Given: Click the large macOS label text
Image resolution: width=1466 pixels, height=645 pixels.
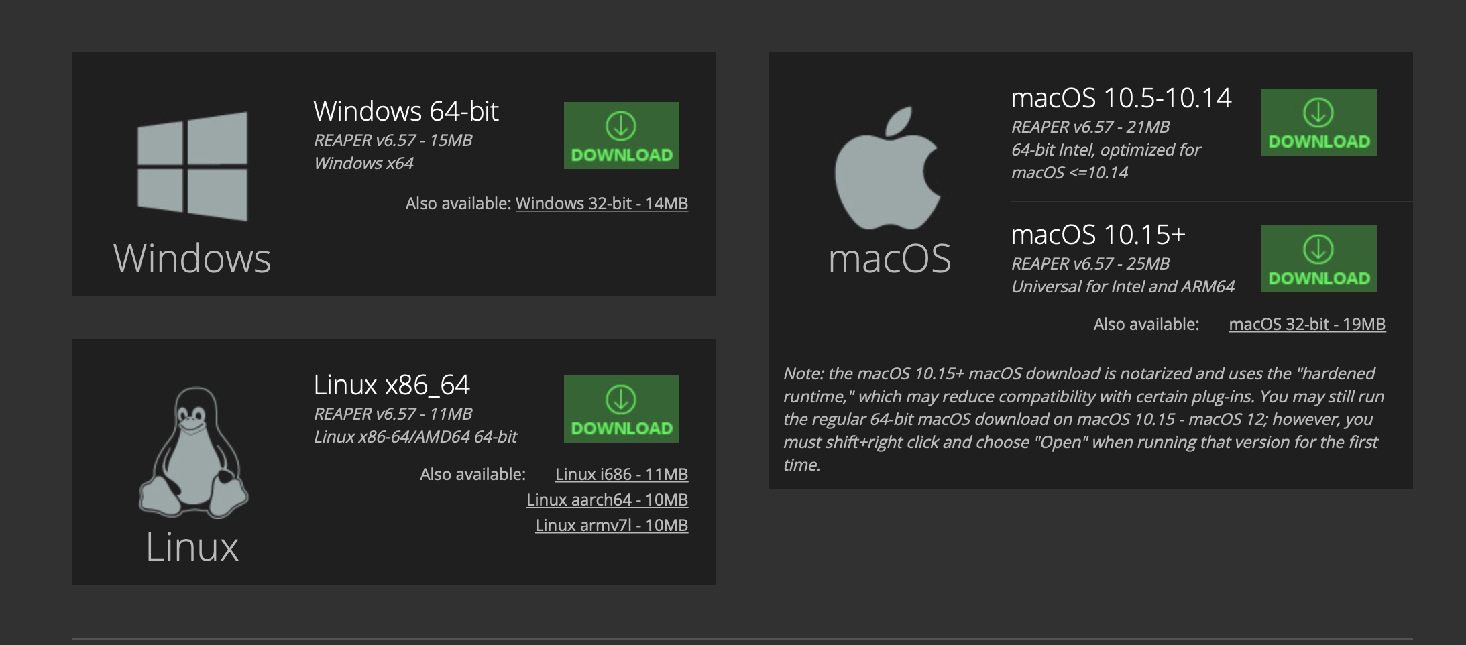Looking at the screenshot, I should (889, 259).
